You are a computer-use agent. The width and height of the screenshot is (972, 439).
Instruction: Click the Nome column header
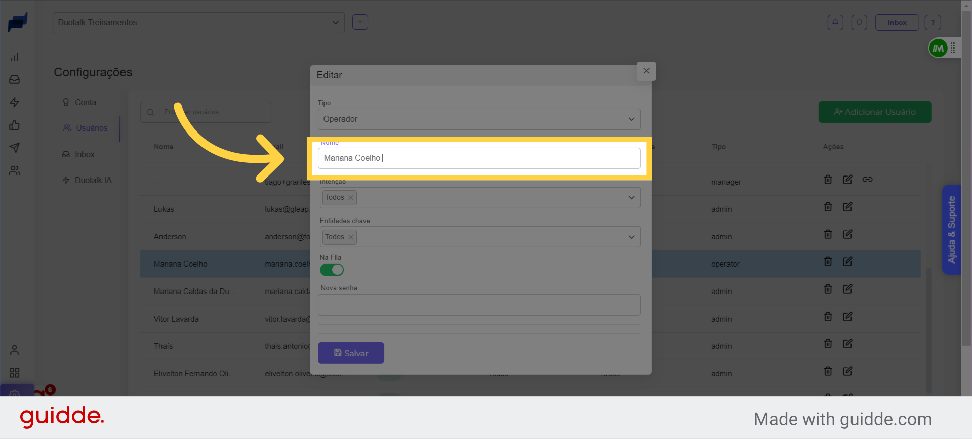pos(164,147)
